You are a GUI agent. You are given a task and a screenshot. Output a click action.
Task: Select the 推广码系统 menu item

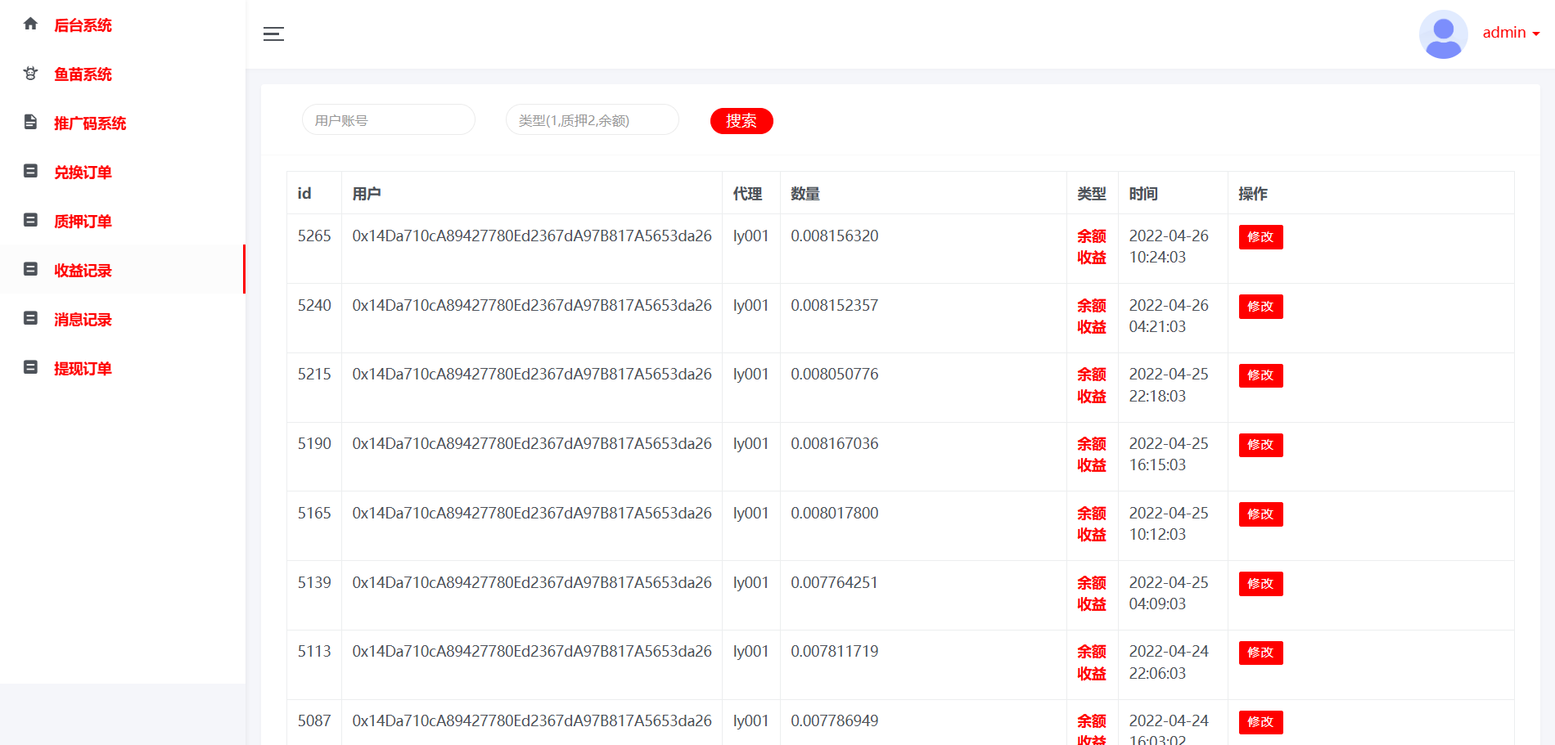click(x=90, y=123)
